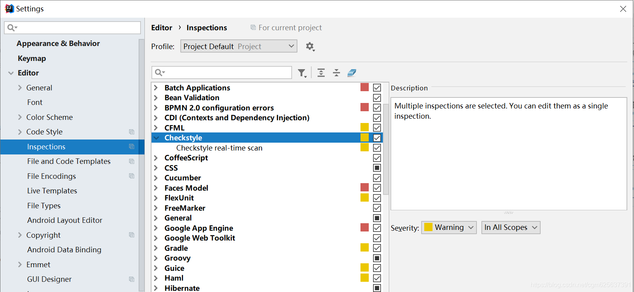The height and width of the screenshot is (292, 634).
Task: Click the For current project icon
Action: click(253, 28)
